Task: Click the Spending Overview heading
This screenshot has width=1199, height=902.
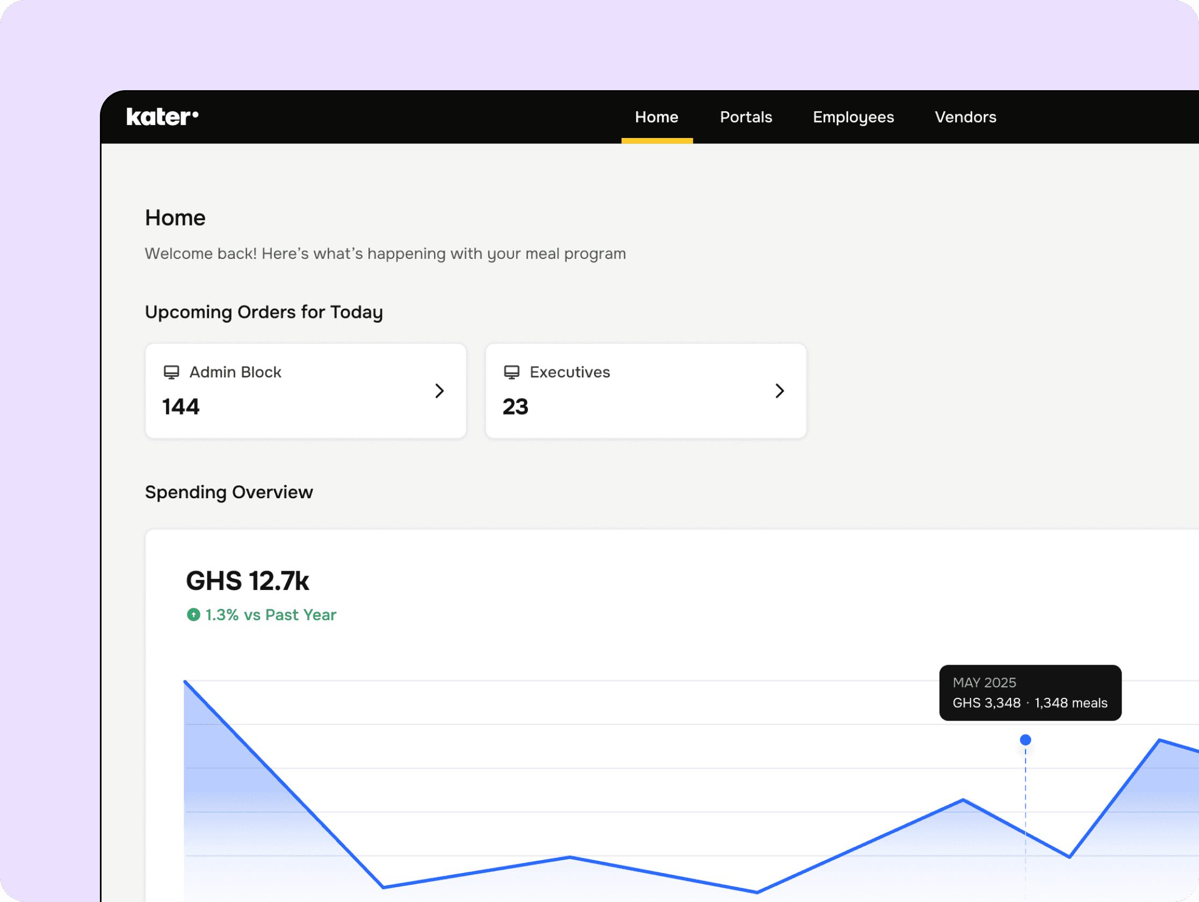Action: 229,492
